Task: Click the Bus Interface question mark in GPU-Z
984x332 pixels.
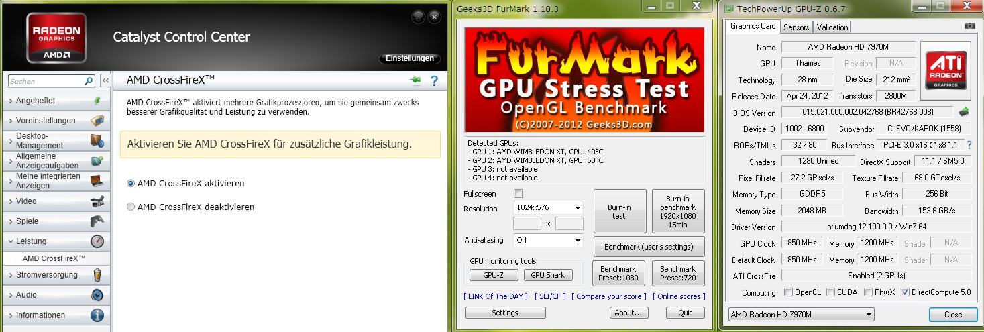Action: (x=969, y=145)
